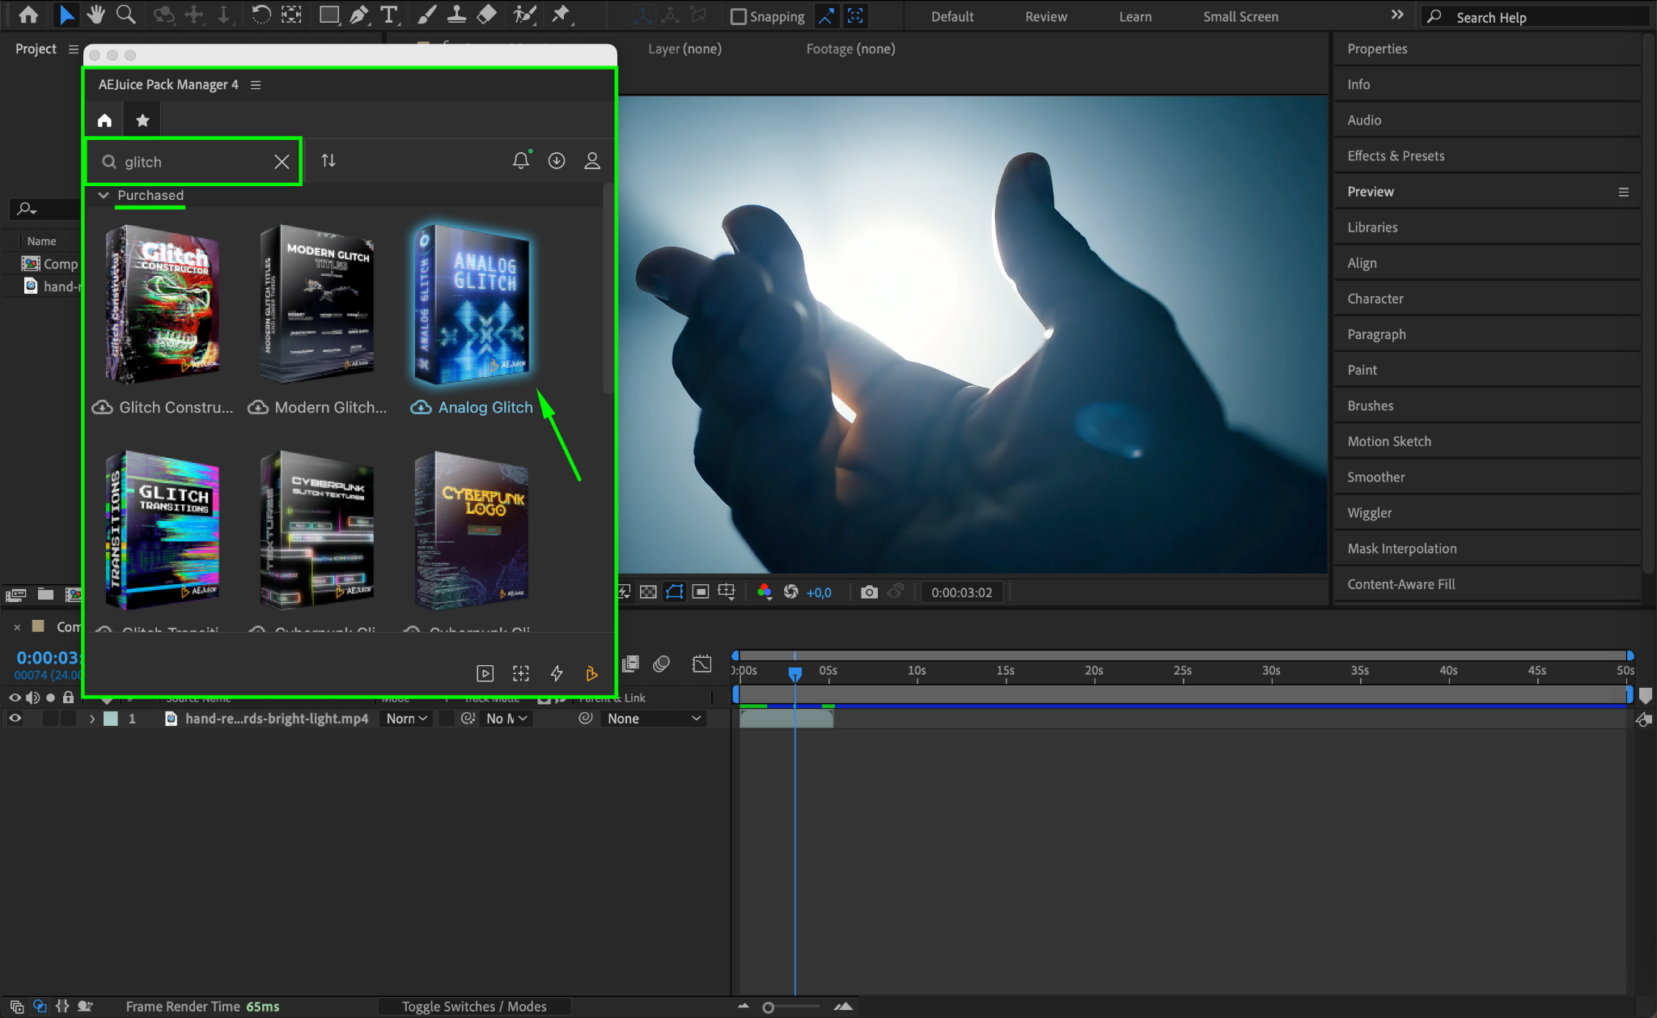This screenshot has width=1657, height=1018.
Task: Switch to the Review workspace
Action: pos(1045,16)
